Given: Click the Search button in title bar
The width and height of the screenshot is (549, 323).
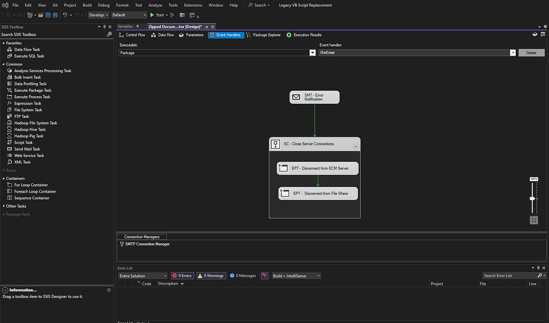Looking at the screenshot, I should (x=259, y=5).
